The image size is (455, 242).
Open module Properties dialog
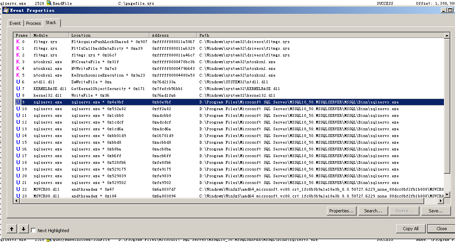tap(342, 211)
